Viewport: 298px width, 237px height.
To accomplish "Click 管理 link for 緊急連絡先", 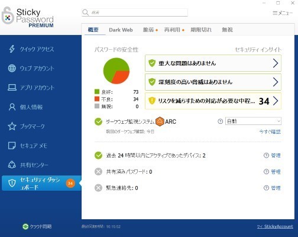I will click(276, 188).
